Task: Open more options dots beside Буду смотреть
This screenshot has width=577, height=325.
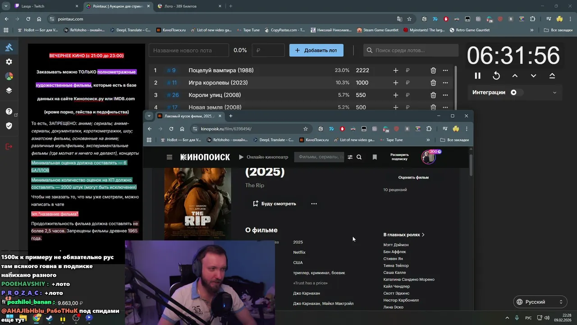Action: [x=314, y=204]
